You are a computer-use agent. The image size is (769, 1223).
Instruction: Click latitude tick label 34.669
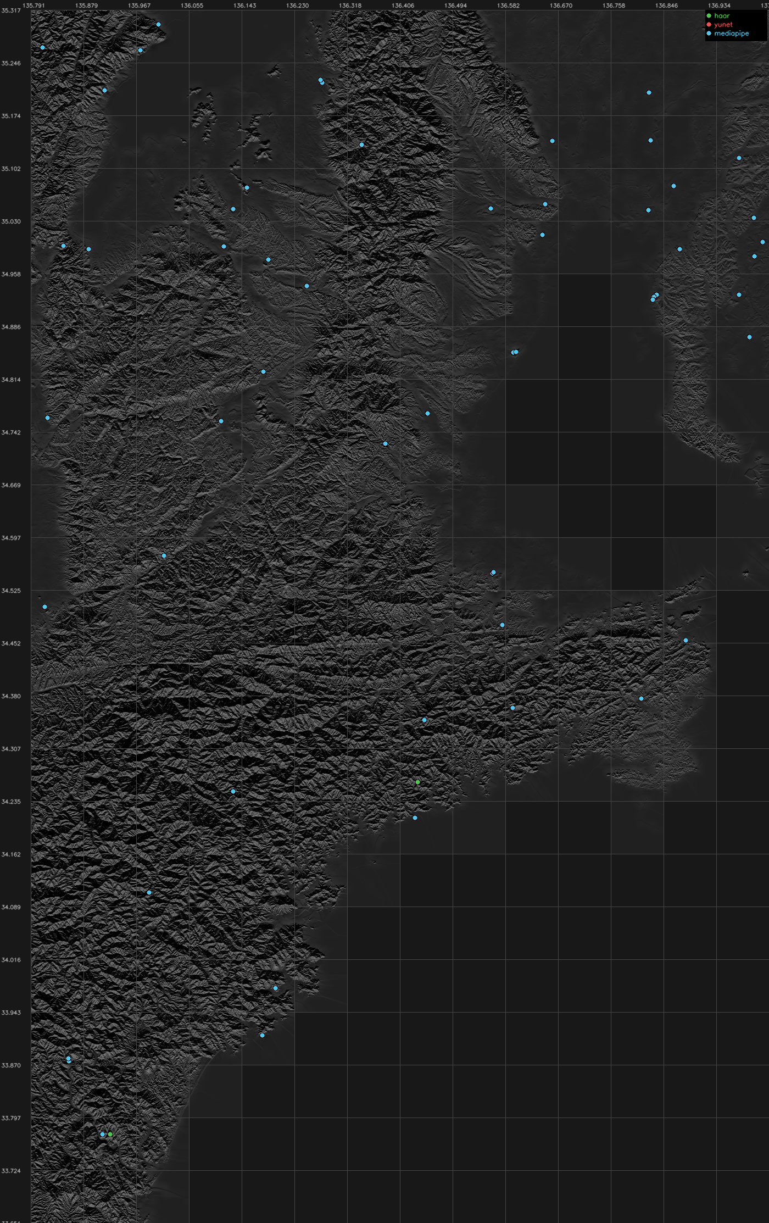pyautogui.click(x=11, y=485)
